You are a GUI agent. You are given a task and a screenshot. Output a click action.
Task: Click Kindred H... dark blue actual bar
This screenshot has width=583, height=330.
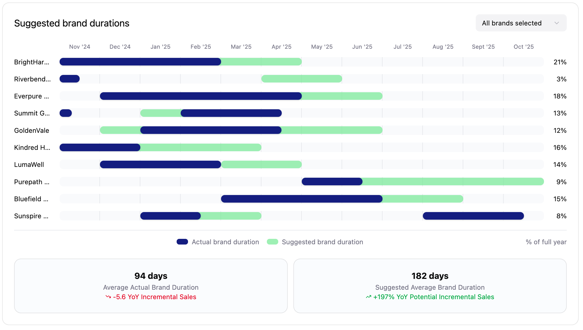point(100,147)
